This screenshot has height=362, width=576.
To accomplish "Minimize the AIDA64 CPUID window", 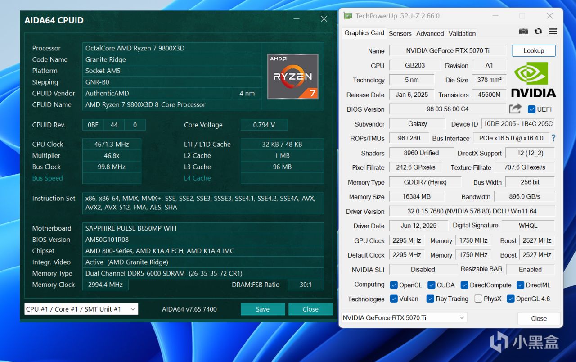I will coord(297,19).
